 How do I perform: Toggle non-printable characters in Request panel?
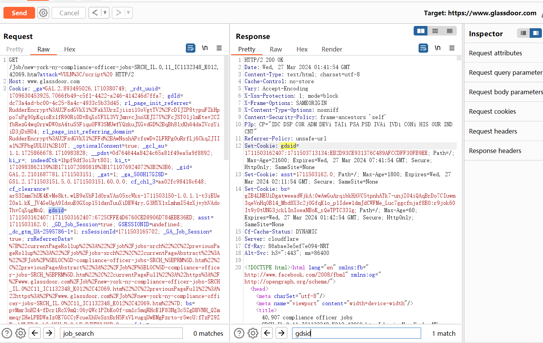click(205, 48)
